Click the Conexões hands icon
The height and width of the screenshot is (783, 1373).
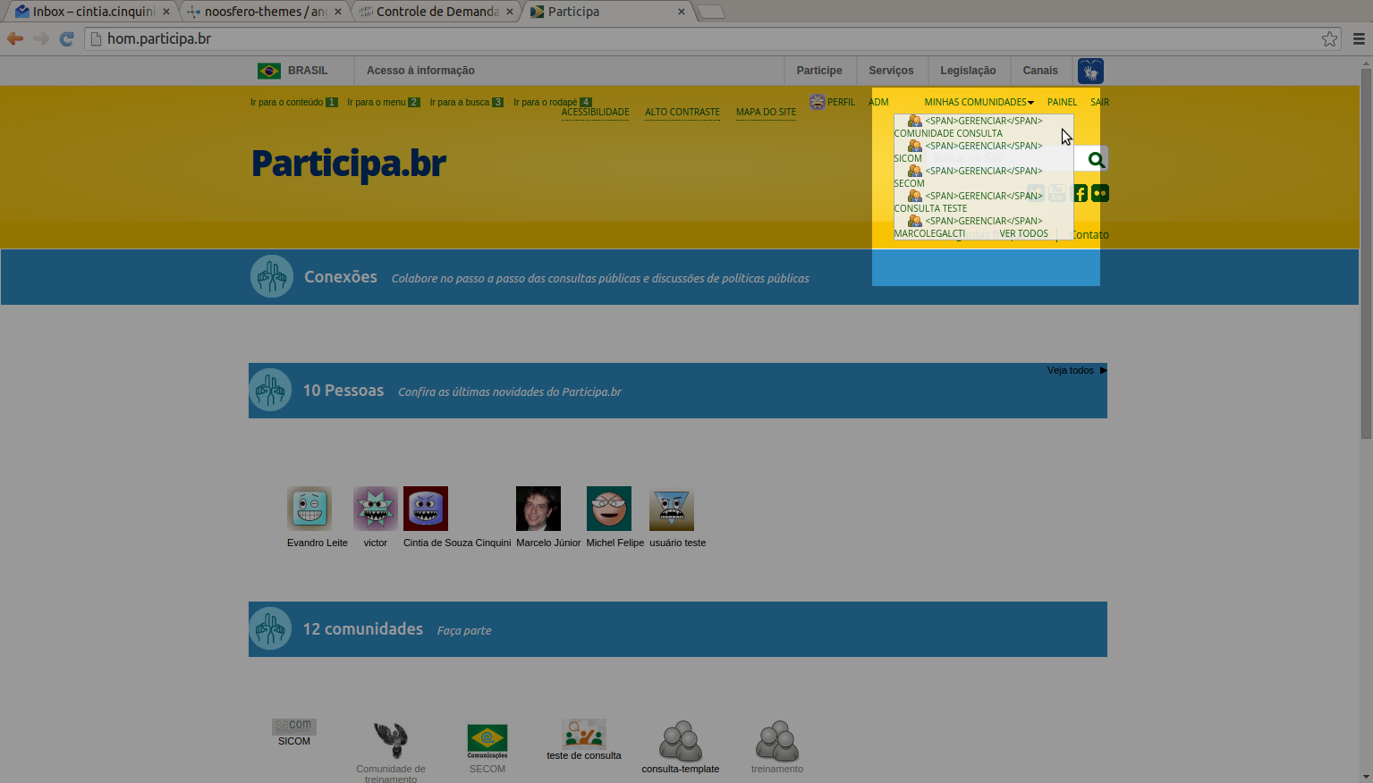[x=272, y=276]
